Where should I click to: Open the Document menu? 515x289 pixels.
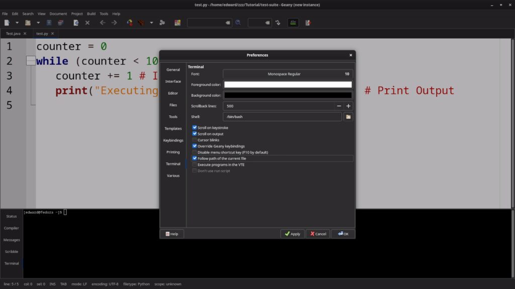(58, 14)
